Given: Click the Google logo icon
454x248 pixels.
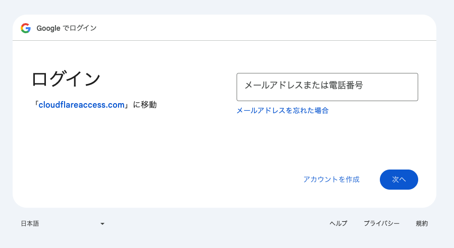Looking at the screenshot, I should tap(26, 28).
